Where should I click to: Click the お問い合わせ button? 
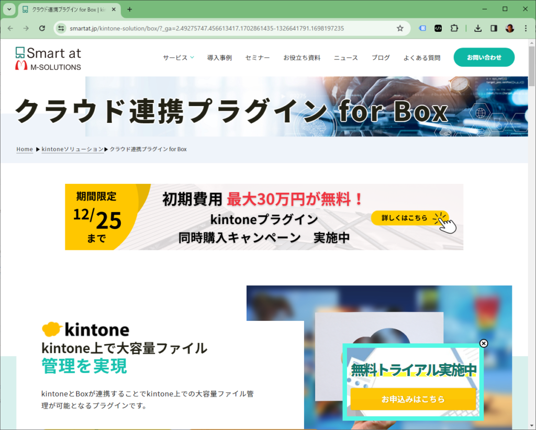tap(484, 57)
